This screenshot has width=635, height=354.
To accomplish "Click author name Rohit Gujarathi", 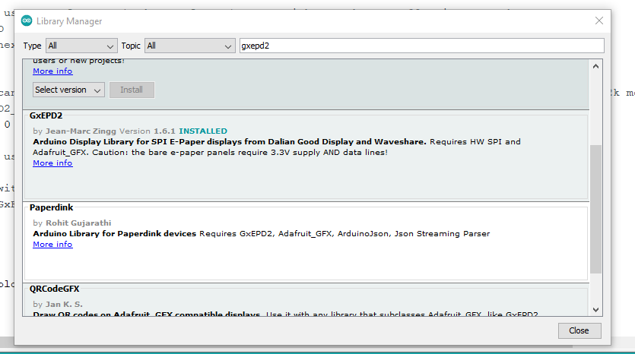I will point(78,223).
